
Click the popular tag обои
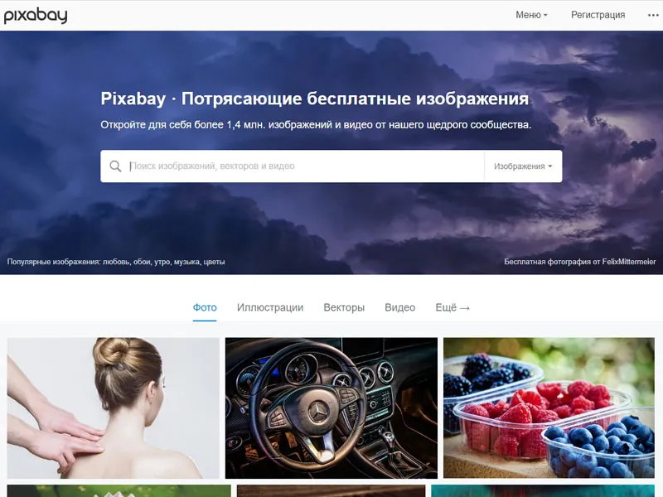[x=142, y=262]
